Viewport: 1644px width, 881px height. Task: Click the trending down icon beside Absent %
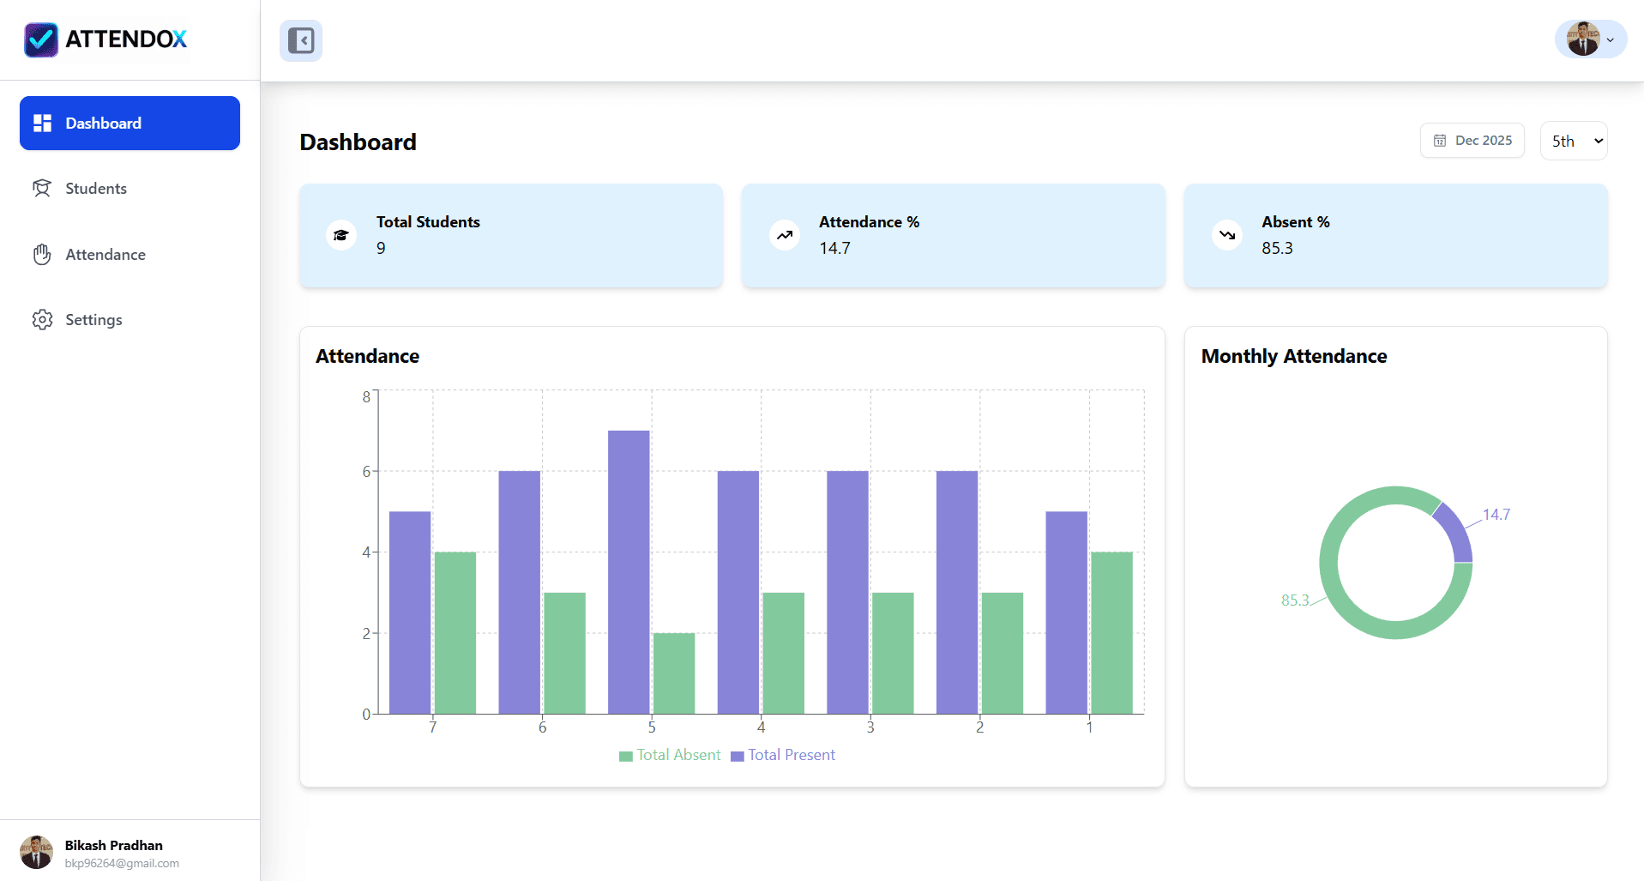pyautogui.click(x=1227, y=235)
